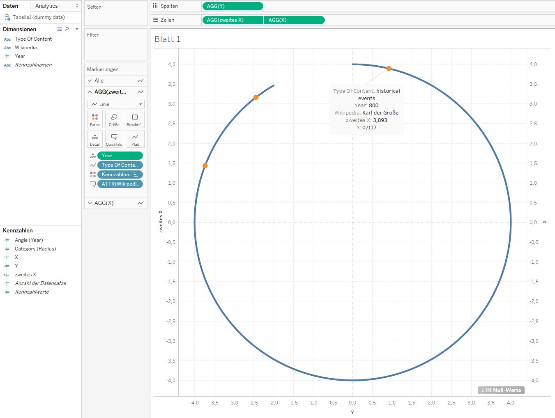Click the Abc icon beside Type Of Content

[x=7, y=39]
